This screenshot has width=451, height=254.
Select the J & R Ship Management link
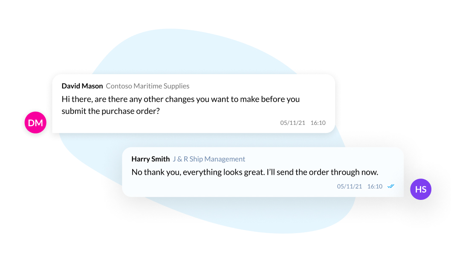209,159
